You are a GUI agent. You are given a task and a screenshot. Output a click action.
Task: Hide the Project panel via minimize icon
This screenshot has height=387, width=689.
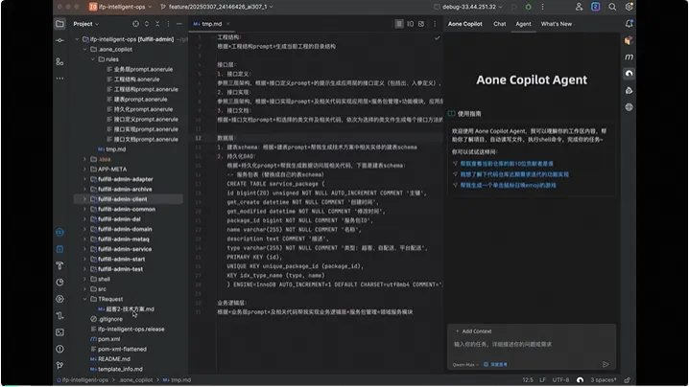[x=178, y=24]
